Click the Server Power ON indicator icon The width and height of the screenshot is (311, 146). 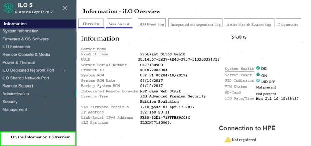(x=258, y=75)
